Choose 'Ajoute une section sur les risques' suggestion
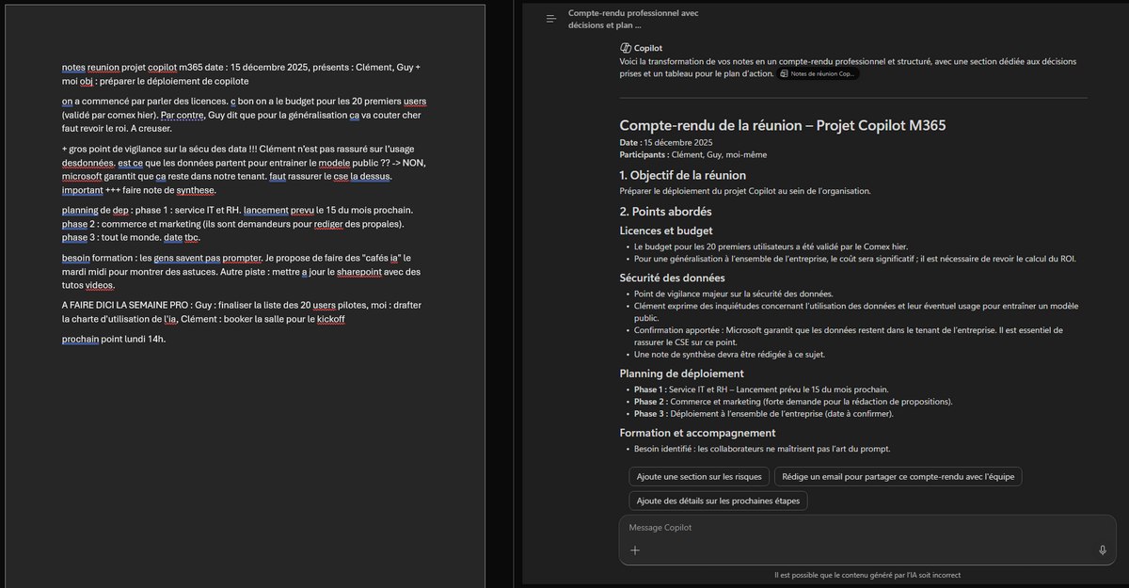This screenshot has height=588, width=1129. [x=697, y=476]
